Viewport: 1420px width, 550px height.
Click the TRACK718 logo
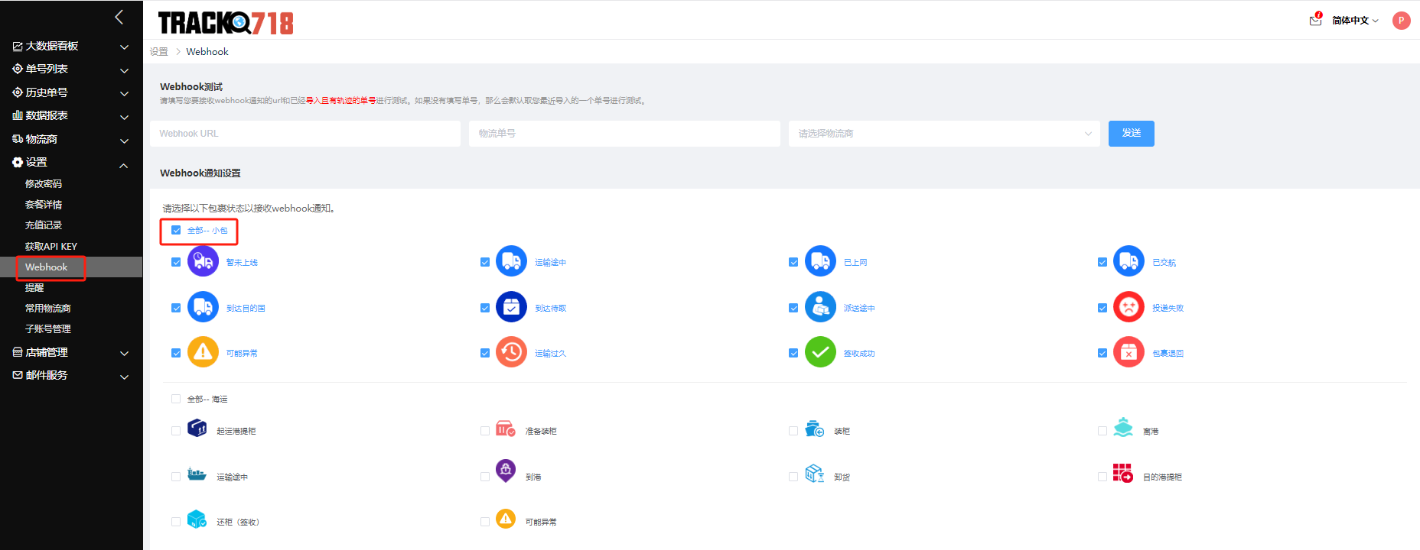[226, 23]
